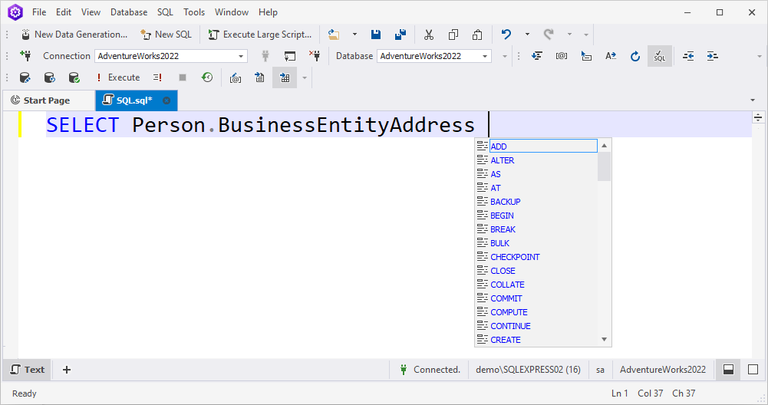Cut selection with the scissors icon
768x405 pixels.
coord(429,35)
